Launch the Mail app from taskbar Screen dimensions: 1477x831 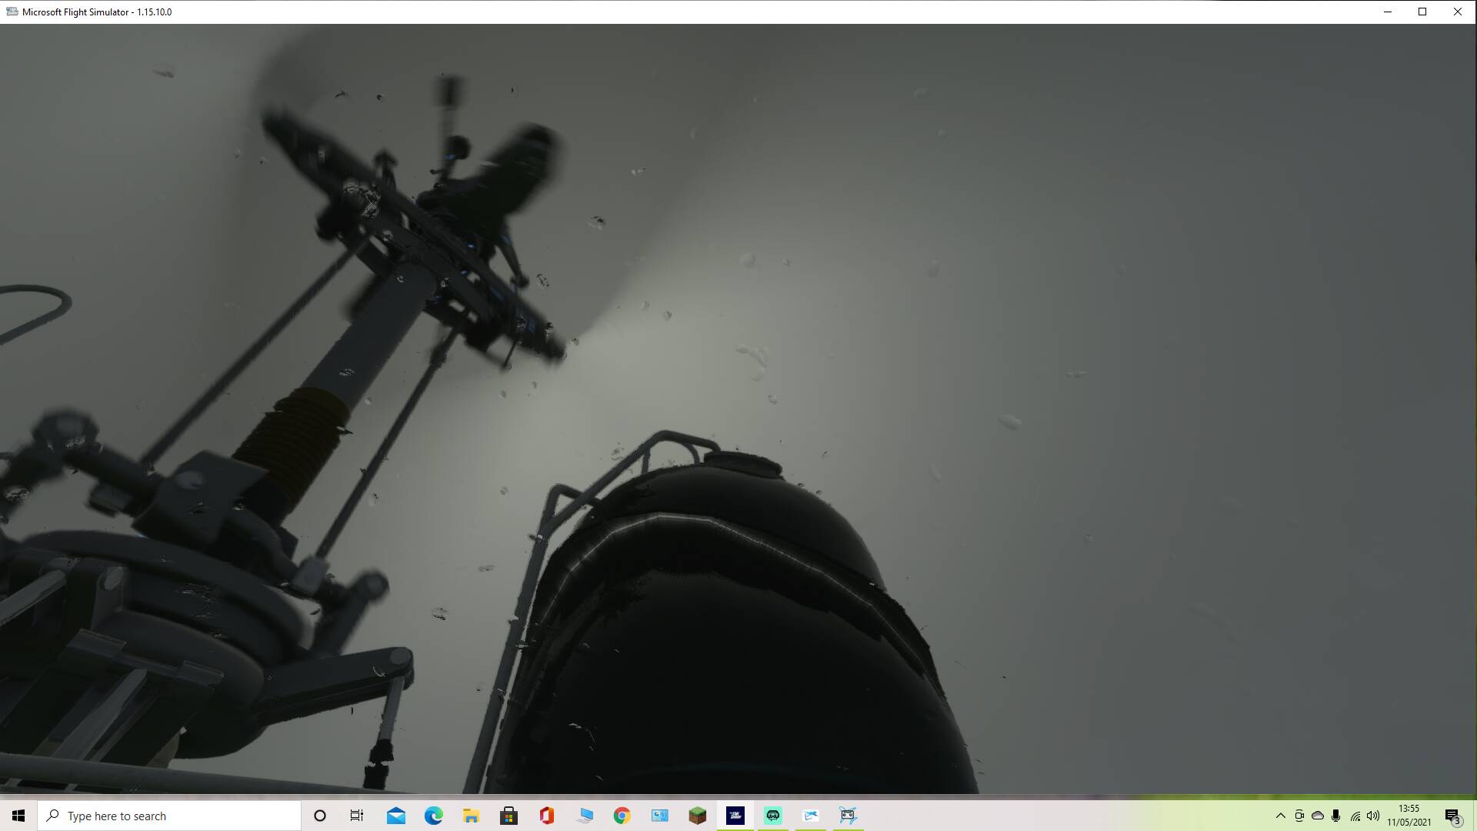395,816
